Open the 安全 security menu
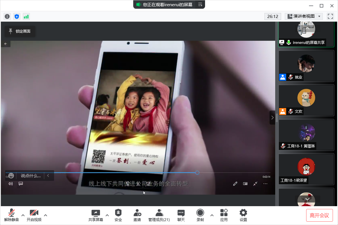 (118, 215)
